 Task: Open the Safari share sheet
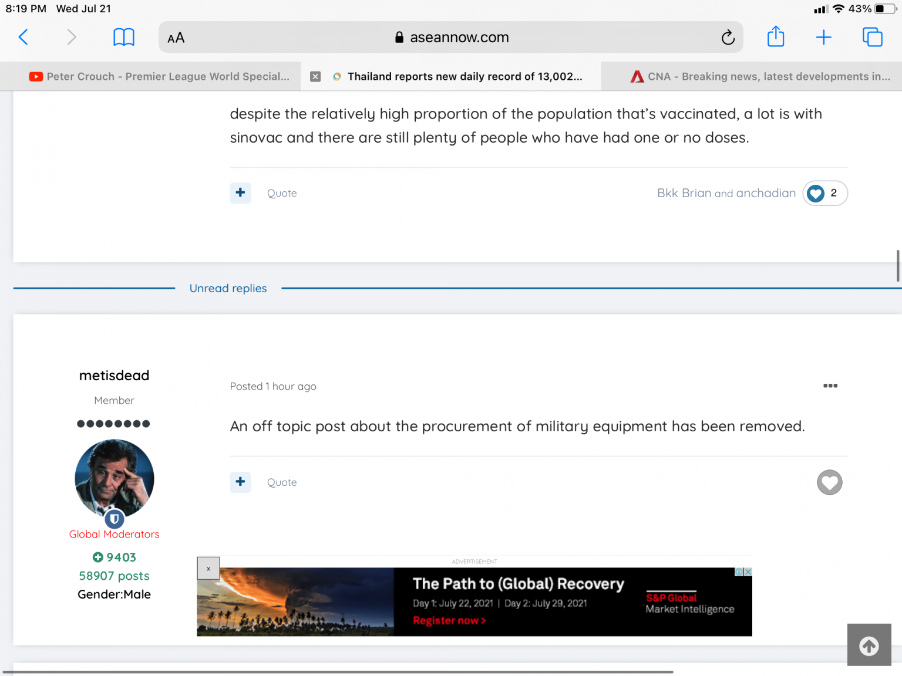pyautogui.click(x=776, y=37)
